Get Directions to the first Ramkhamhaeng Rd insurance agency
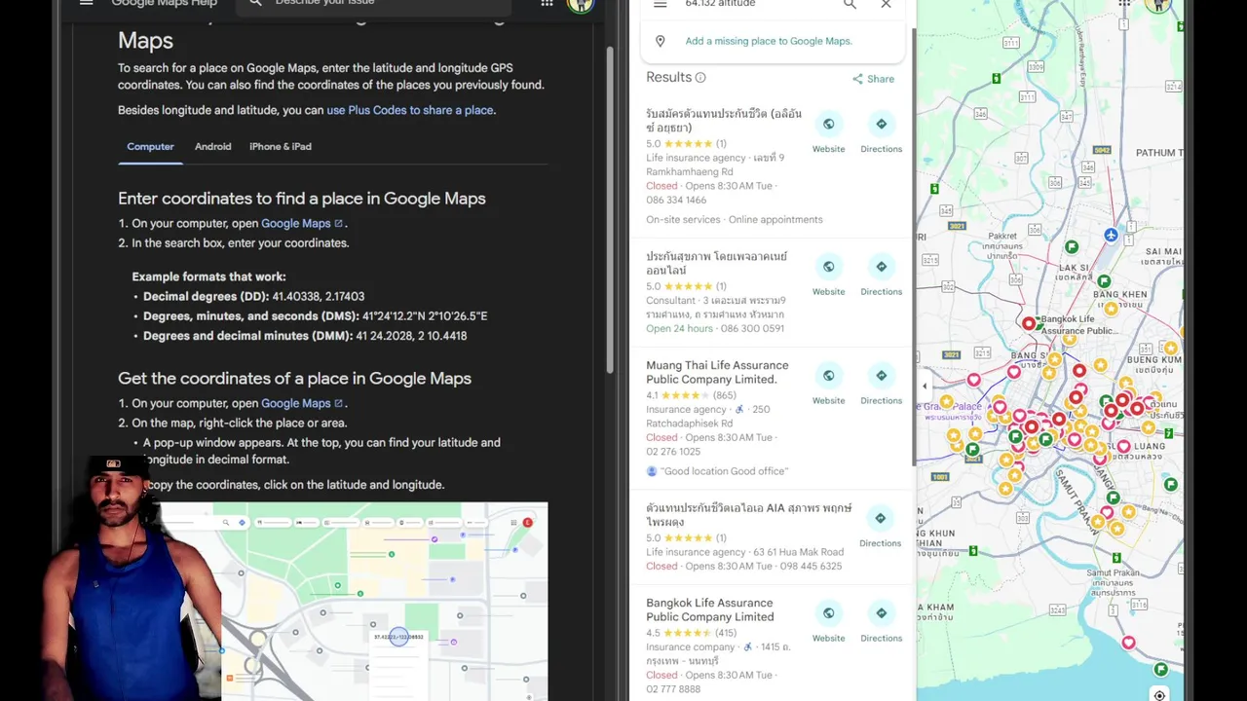 882,125
